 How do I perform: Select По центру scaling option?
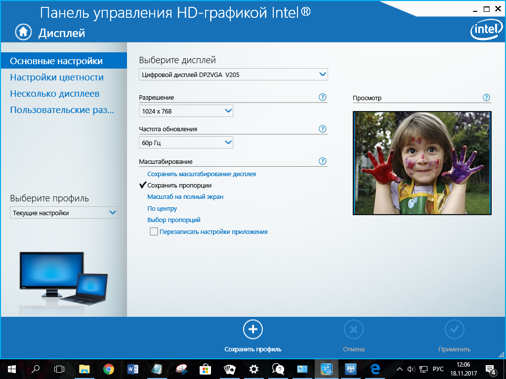coord(162,209)
